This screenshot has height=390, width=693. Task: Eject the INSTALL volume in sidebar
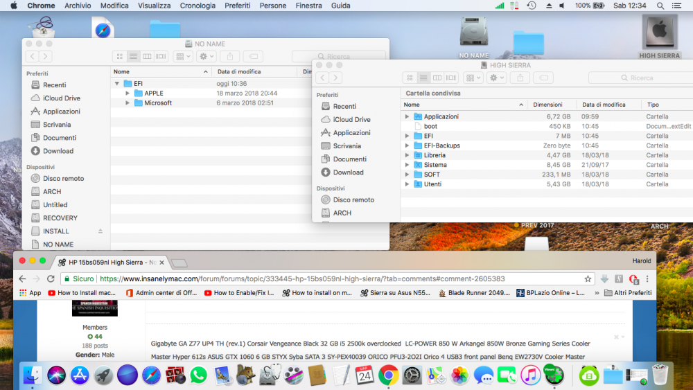click(x=100, y=231)
